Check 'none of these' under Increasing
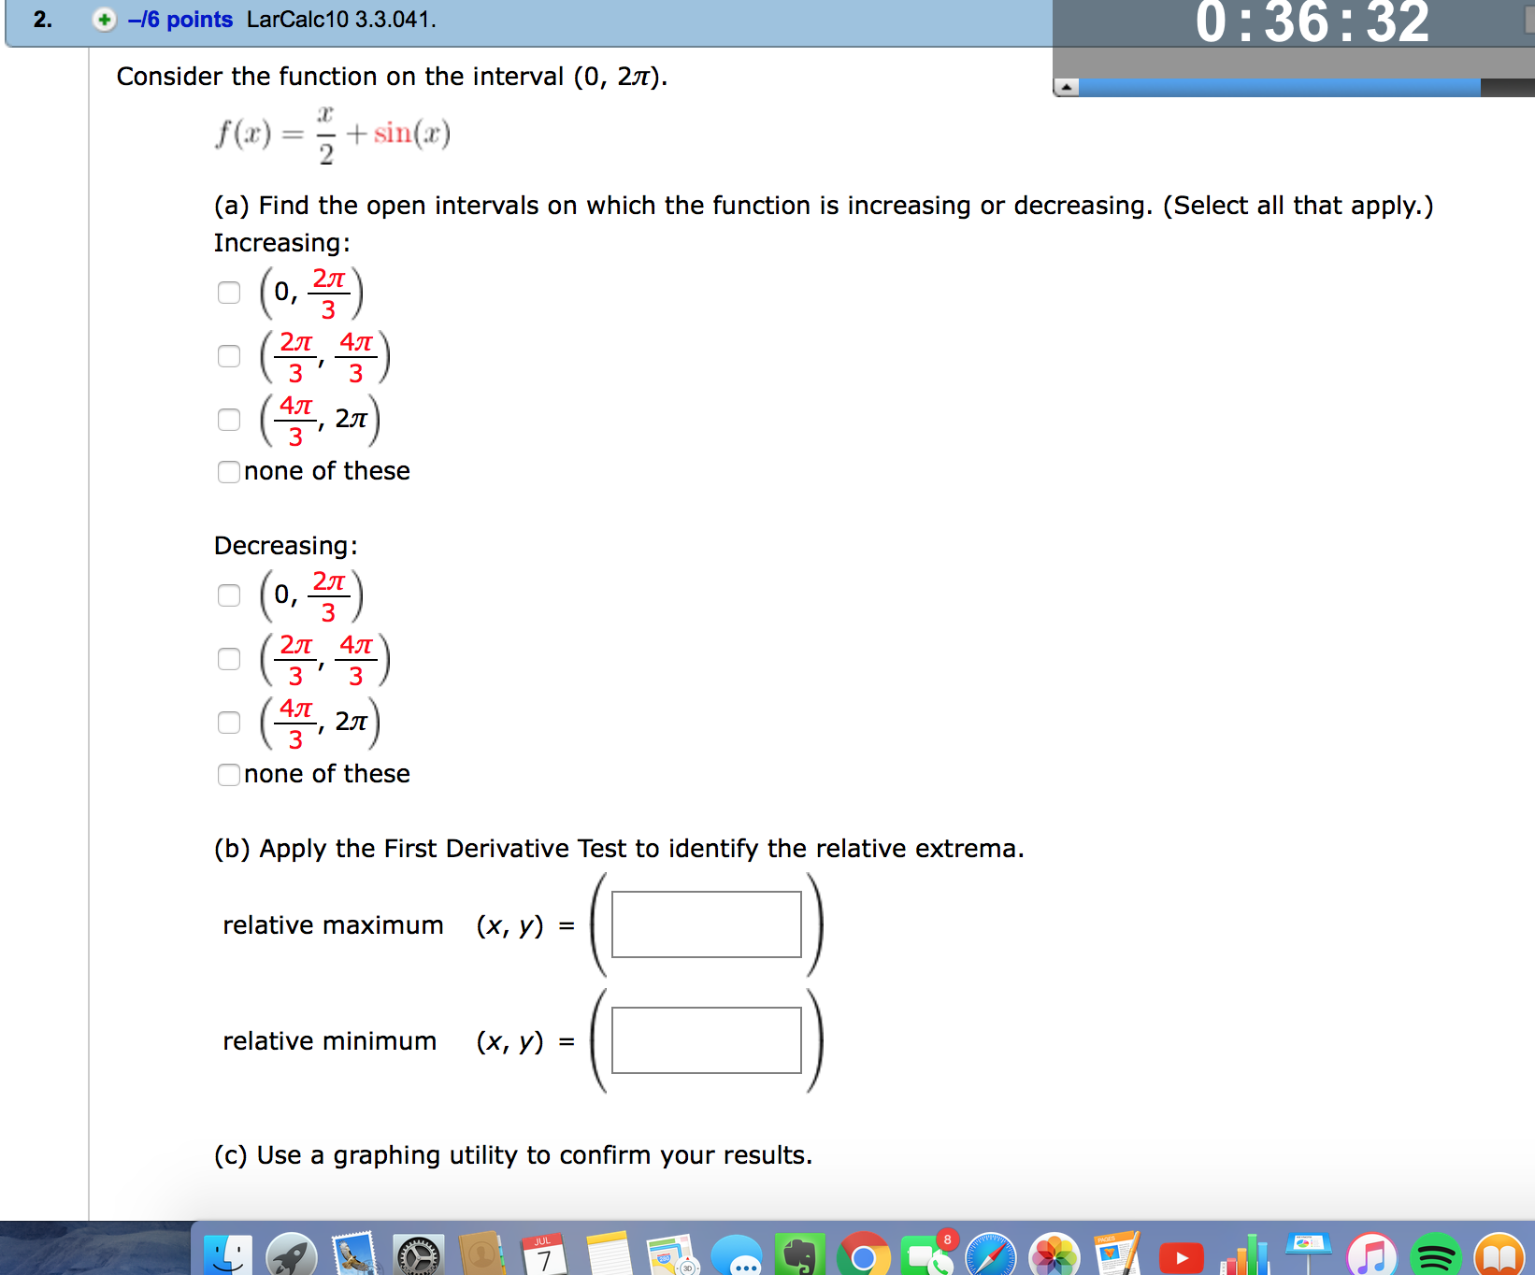This screenshot has height=1275, width=1535. [228, 473]
